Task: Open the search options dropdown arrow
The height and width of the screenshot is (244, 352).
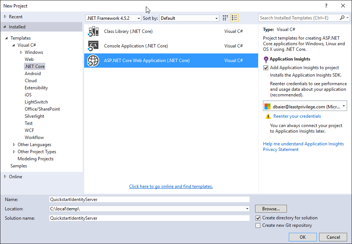Action: click(x=348, y=18)
